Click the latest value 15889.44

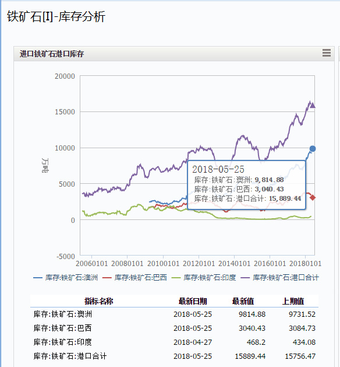(250, 356)
